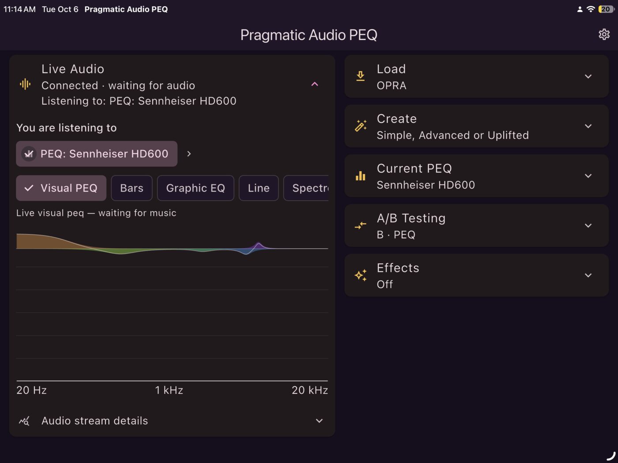This screenshot has height=463, width=618.
Task: Click the Audio stream details graph icon
Action: pos(24,421)
